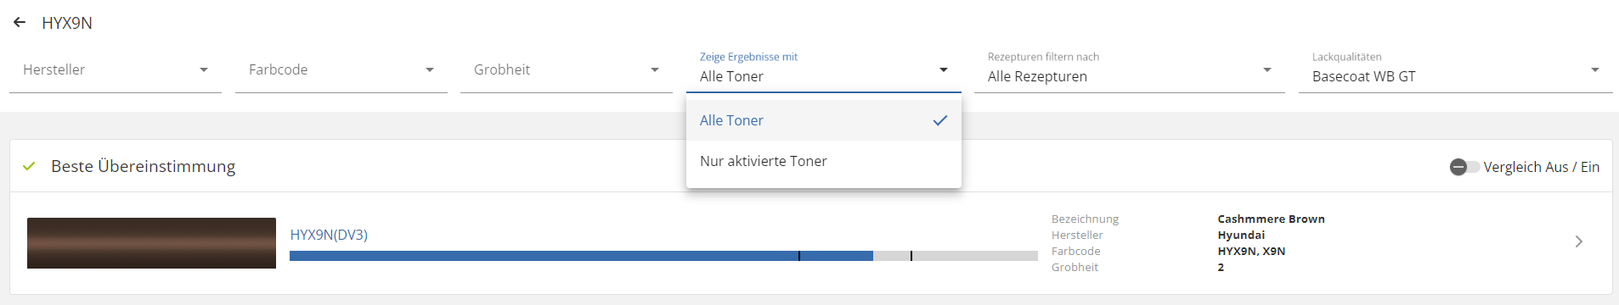Open details via the right chevron arrow

1579,241
